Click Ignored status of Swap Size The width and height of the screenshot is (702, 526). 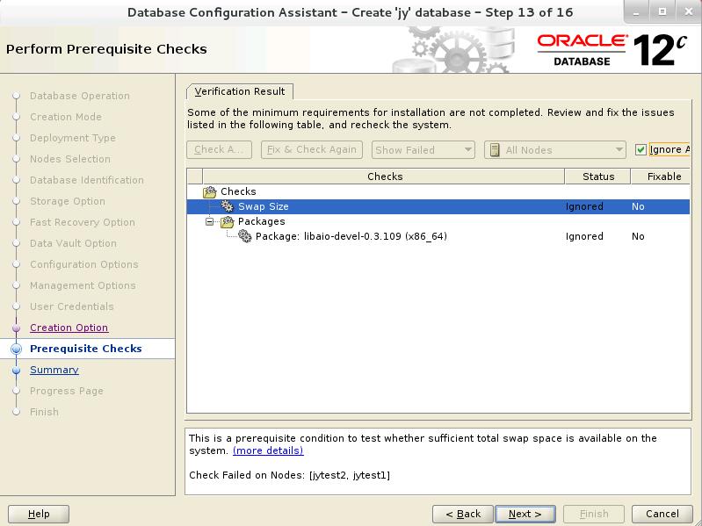584,206
